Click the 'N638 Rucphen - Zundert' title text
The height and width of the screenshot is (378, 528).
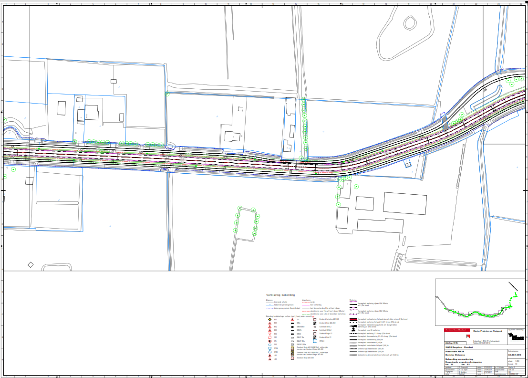click(459, 347)
